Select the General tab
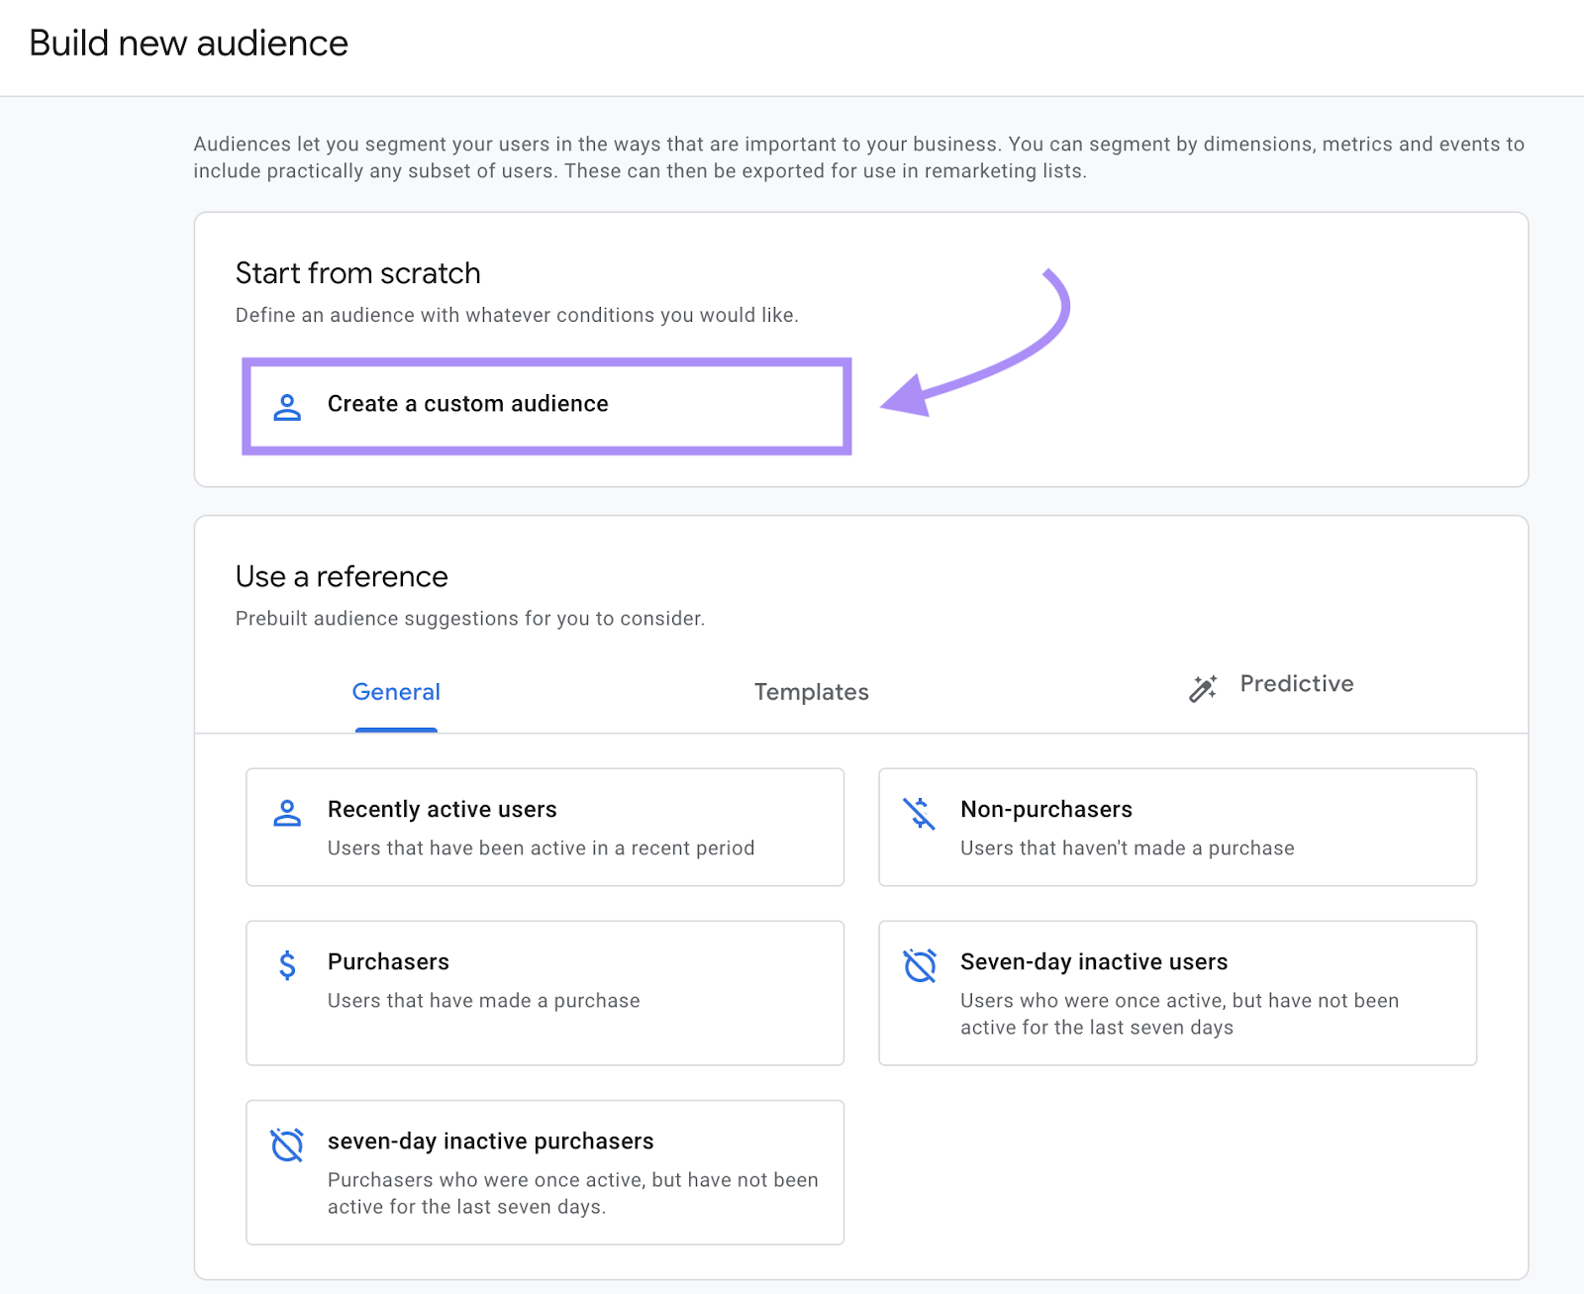Viewport: 1584px width, 1294px height. pos(395,692)
